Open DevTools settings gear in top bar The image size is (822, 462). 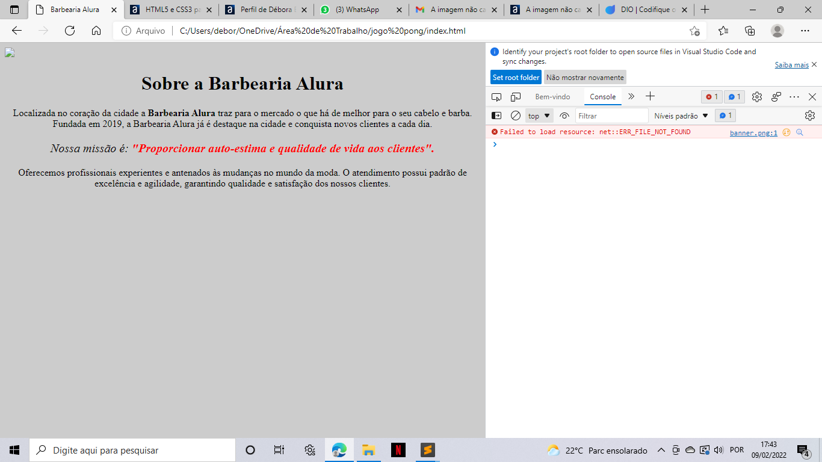(x=757, y=97)
